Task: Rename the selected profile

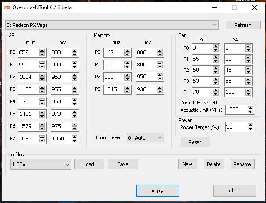Action: coord(242,164)
